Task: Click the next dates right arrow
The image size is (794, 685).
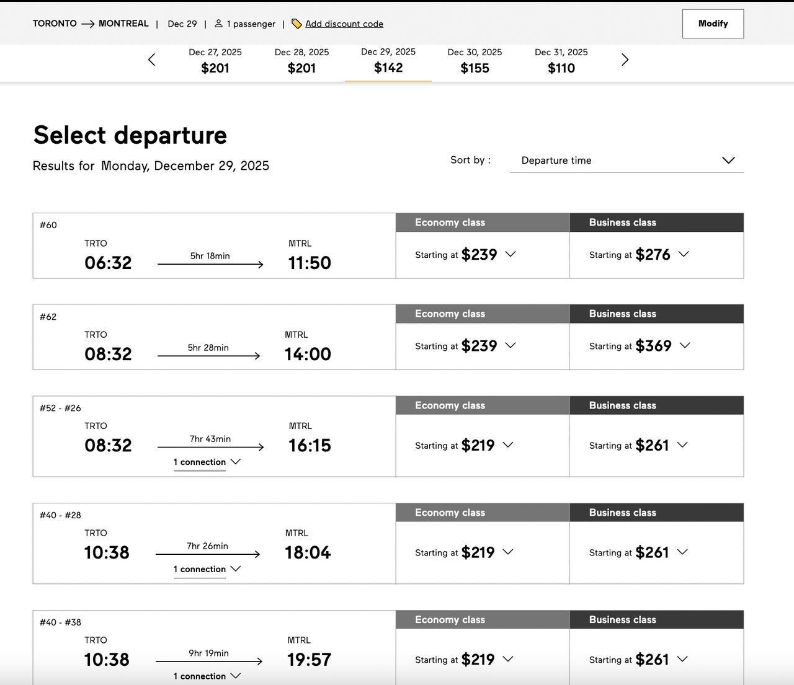Action: [625, 60]
